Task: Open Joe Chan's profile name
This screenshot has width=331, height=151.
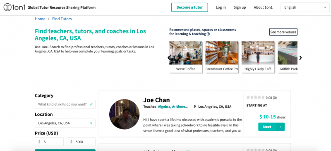Action: (x=156, y=100)
